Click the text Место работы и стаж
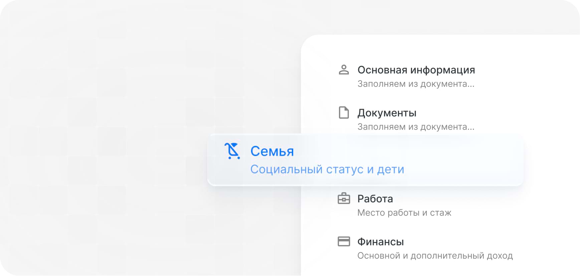 coord(404,213)
